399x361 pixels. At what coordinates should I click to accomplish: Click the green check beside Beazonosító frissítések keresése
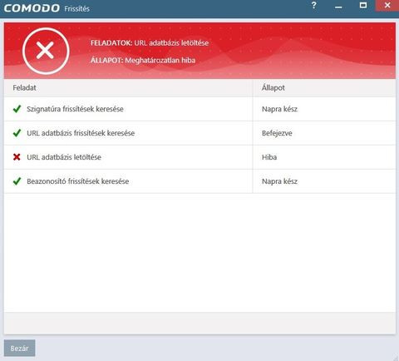pyautogui.click(x=17, y=181)
